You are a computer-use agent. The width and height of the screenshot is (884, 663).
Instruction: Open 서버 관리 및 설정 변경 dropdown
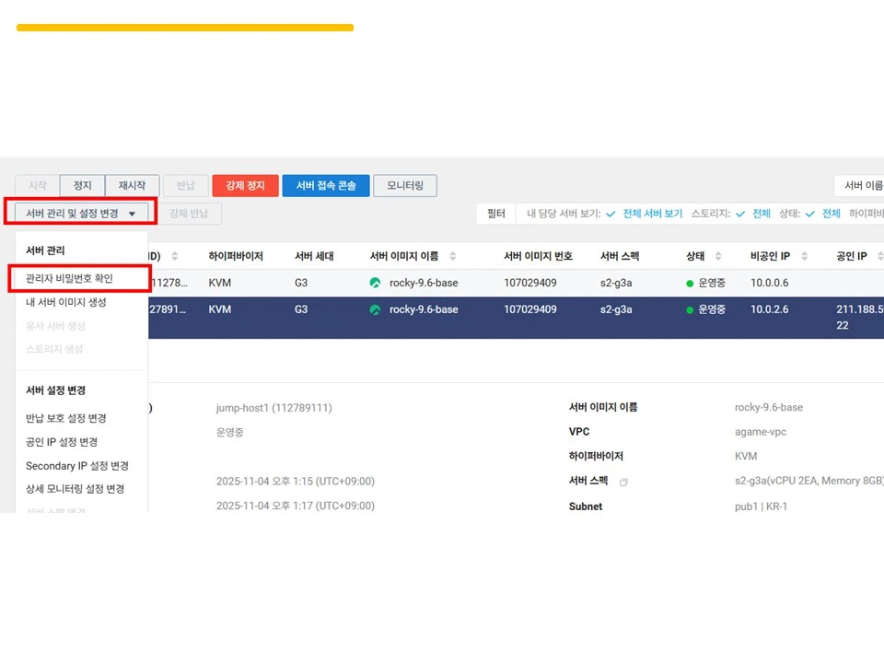click(81, 214)
